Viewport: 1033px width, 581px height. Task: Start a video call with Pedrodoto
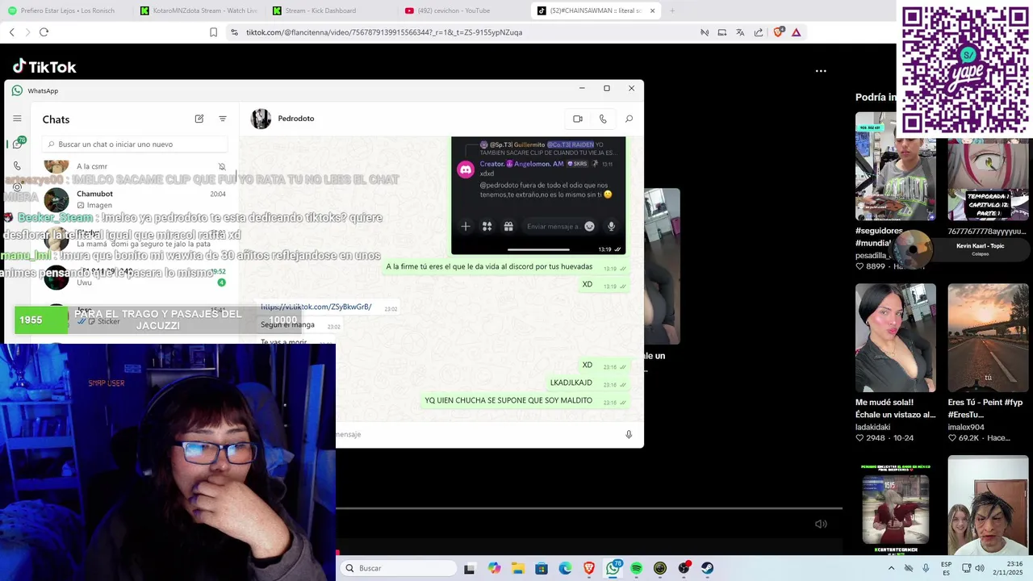[x=578, y=119]
